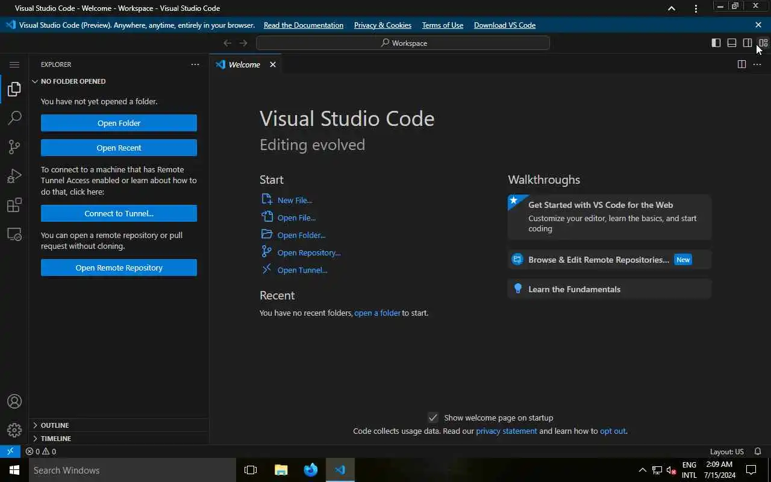Click the Open Folder button
771x482 pixels.
119,123
